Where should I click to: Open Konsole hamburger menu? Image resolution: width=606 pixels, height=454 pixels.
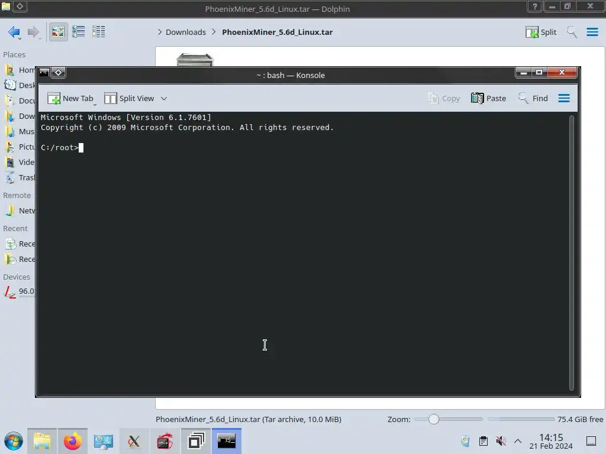click(x=564, y=99)
